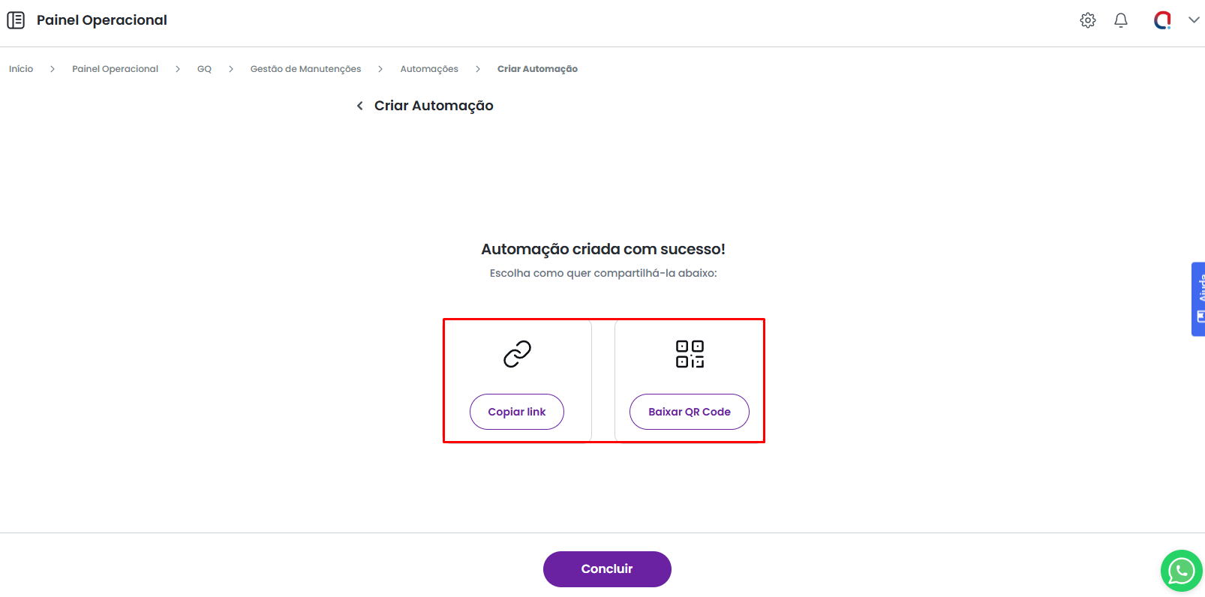Open the settings gear icon
1205x597 pixels.
1087,20
